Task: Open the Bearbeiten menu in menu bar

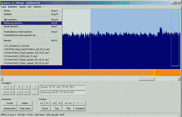Action: pos(12,6)
